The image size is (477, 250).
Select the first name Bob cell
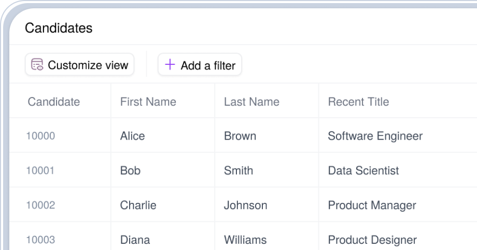(x=130, y=170)
